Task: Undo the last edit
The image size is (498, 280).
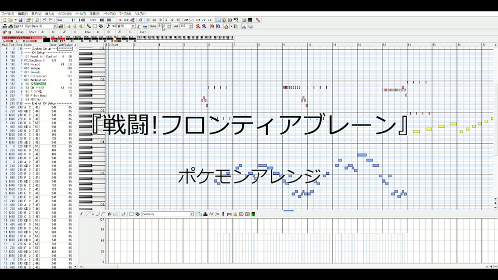Action: pyautogui.click(x=45, y=20)
